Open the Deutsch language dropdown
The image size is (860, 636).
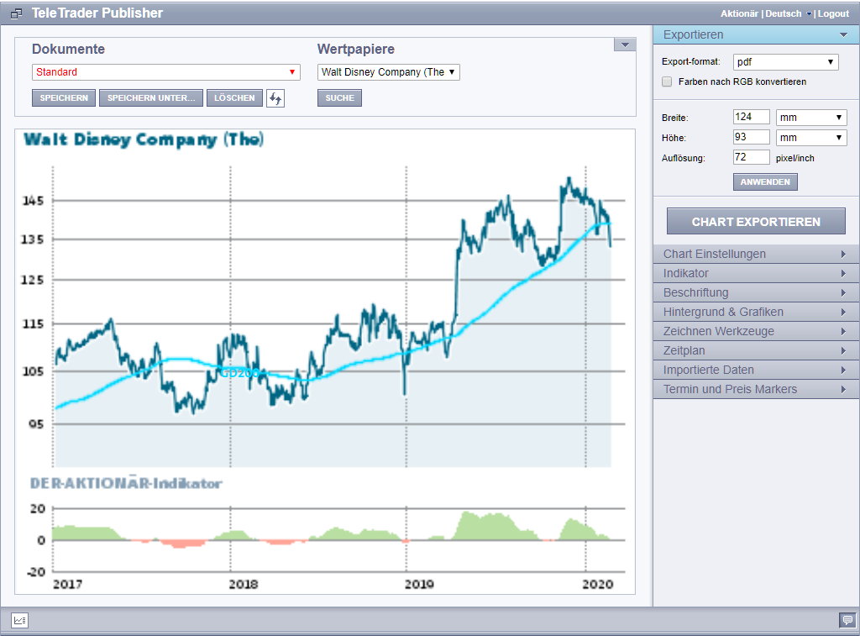click(x=788, y=13)
